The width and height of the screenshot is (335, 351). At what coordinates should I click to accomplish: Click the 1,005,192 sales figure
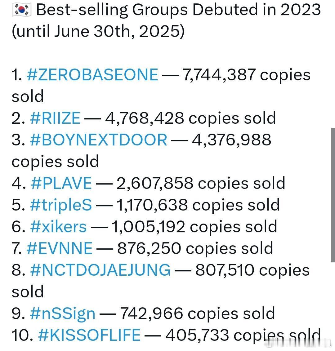pos(148,227)
